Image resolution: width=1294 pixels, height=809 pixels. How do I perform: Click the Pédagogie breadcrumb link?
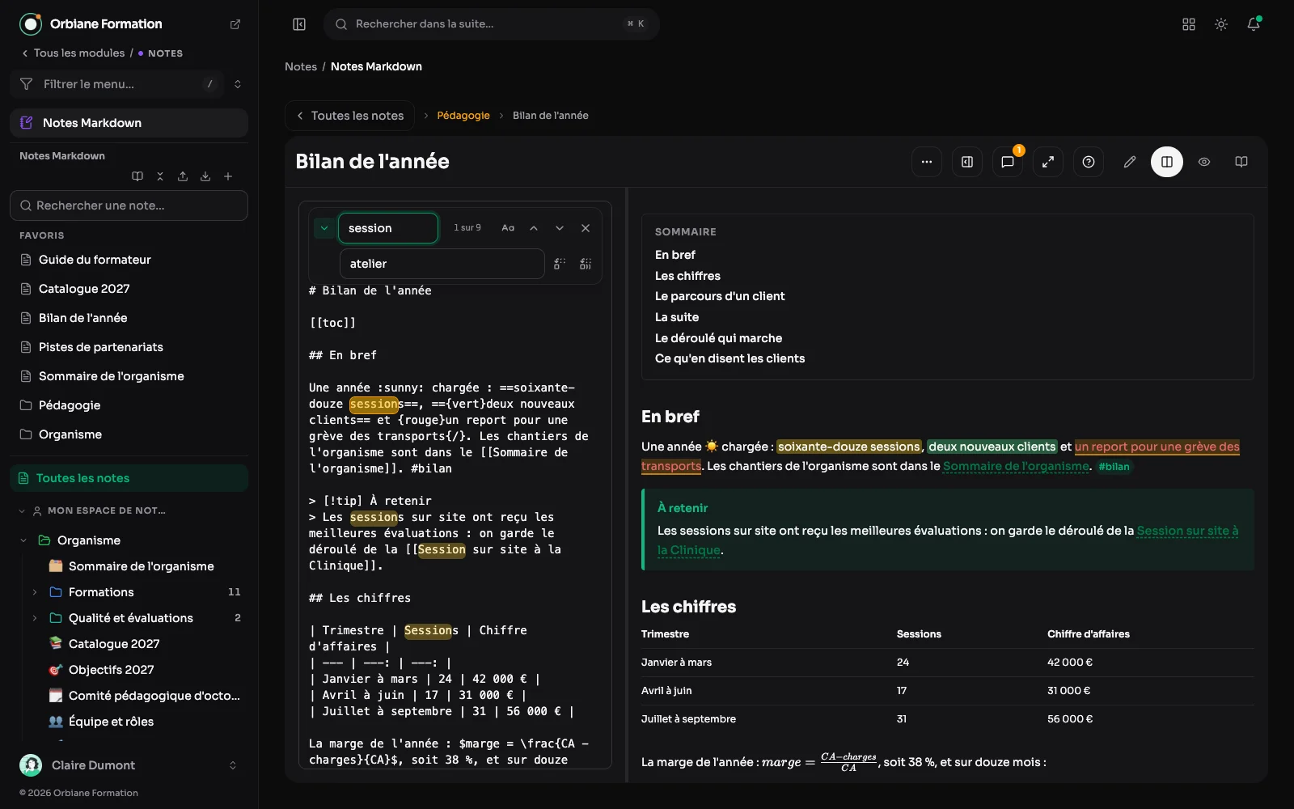[463, 116]
